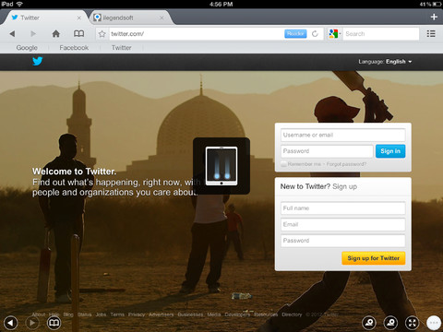Open the Directory footer link
443x332 pixels.
click(292, 314)
